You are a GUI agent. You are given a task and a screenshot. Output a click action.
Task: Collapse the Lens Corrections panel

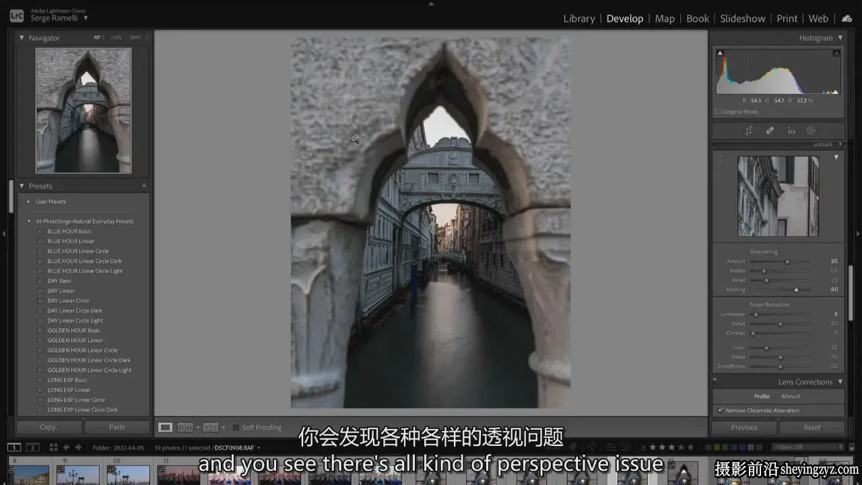840,382
